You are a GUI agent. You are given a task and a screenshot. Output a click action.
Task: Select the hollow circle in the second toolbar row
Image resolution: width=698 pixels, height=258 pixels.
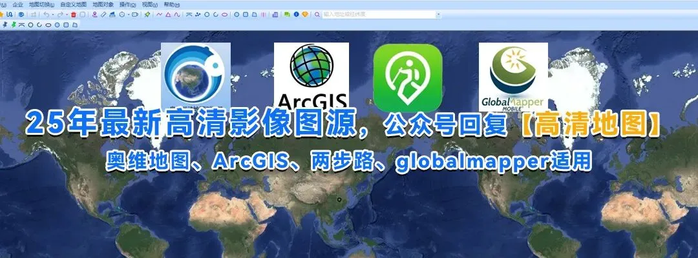31,25
